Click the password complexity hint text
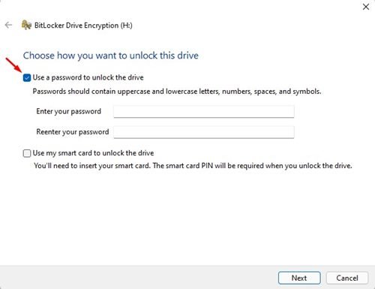This screenshot has height=289, width=375. tap(177, 92)
